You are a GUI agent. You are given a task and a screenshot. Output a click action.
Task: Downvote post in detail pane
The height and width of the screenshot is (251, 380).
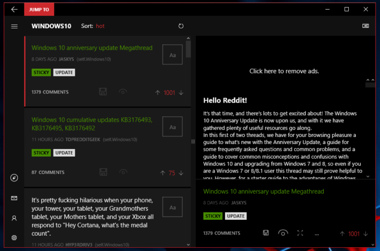pos(365,234)
